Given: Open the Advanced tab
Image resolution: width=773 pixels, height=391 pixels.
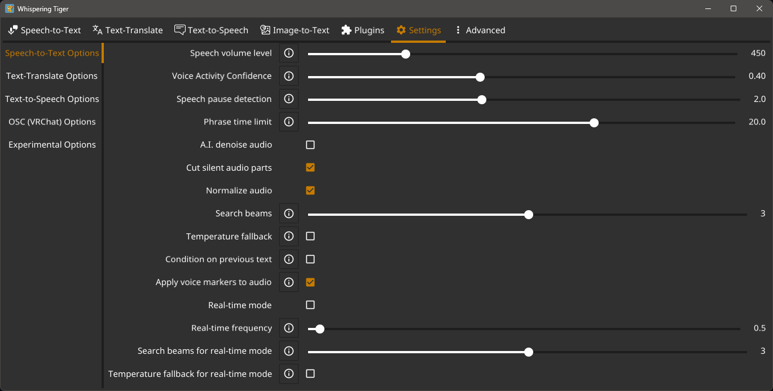Looking at the screenshot, I should (x=480, y=30).
